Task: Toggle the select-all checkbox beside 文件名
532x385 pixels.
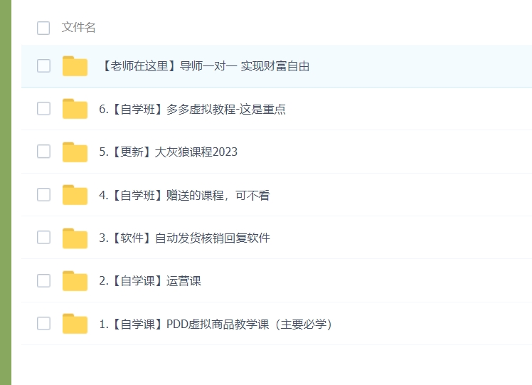Action: [x=43, y=28]
